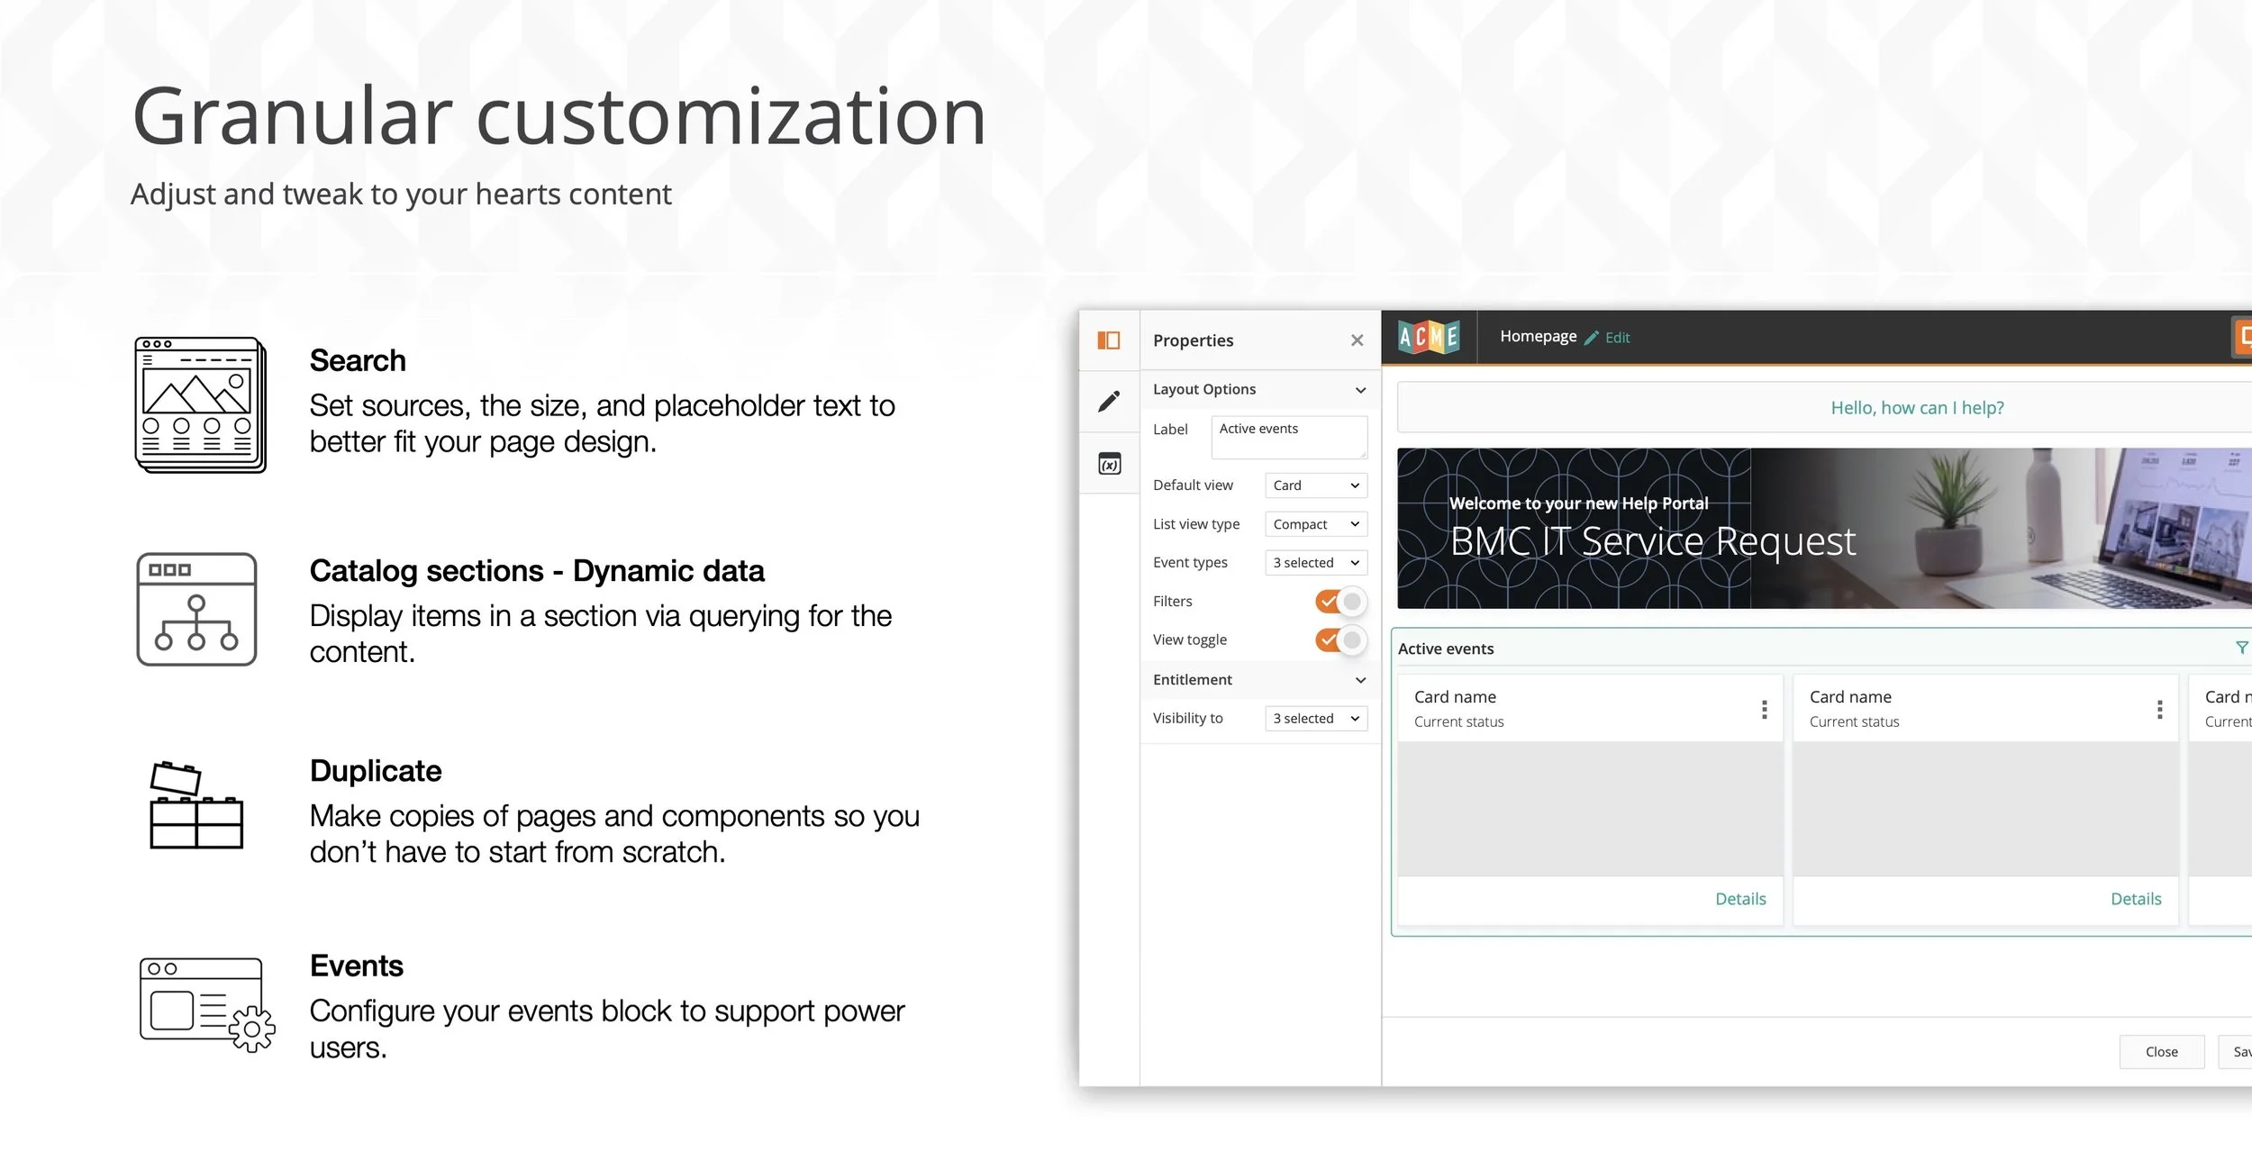Image resolution: width=2252 pixels, height=1170 pixels.
Task: Open List view type Compact dropdown
Action: click(1315, 524)
